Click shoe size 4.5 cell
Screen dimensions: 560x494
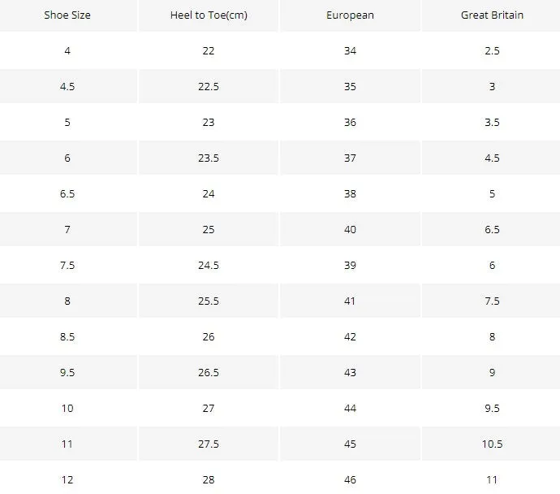[x=67, y=86]
